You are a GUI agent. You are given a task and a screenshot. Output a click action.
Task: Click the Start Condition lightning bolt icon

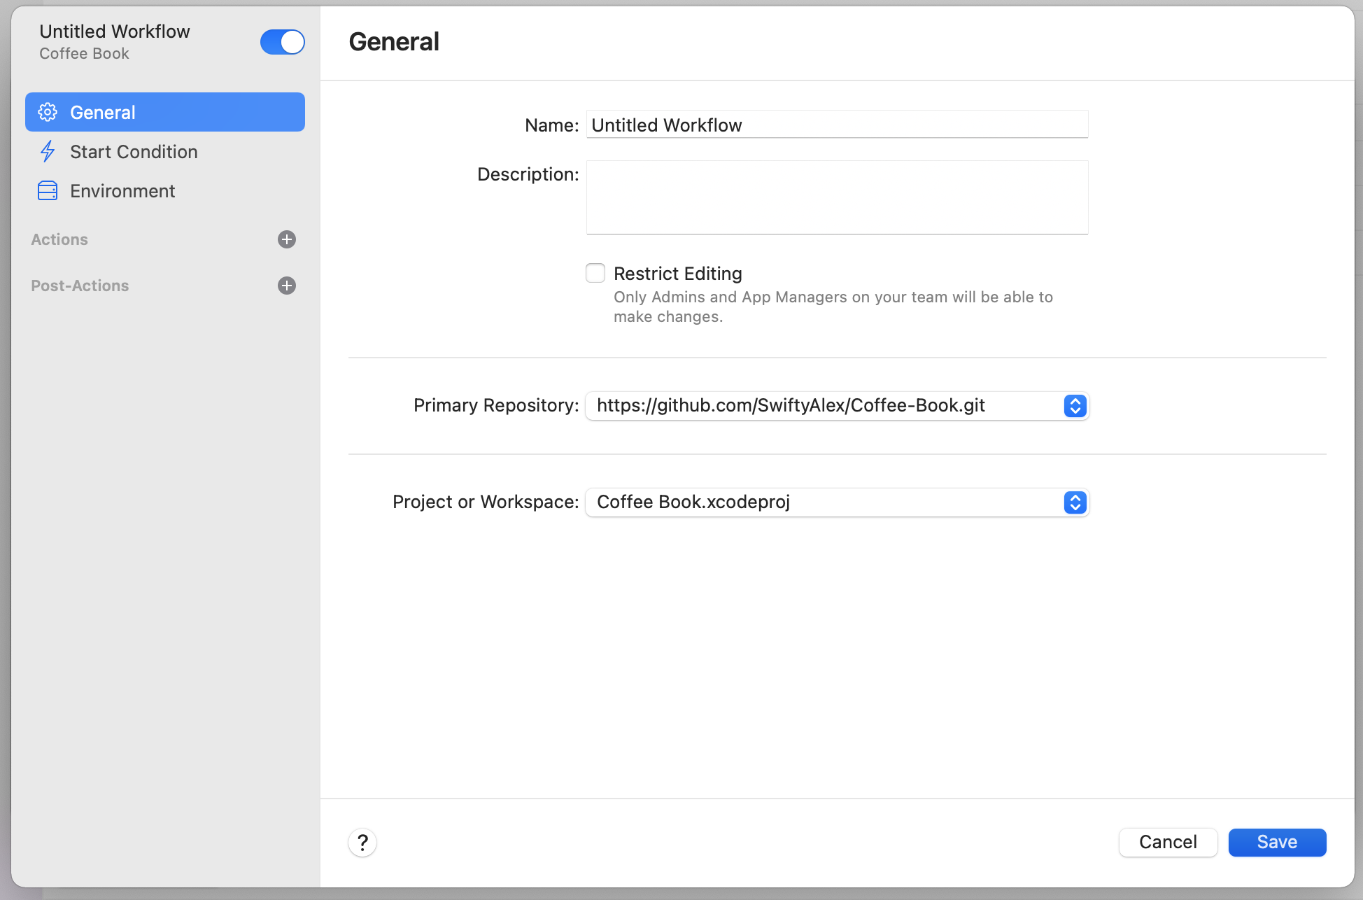(48, 151)
